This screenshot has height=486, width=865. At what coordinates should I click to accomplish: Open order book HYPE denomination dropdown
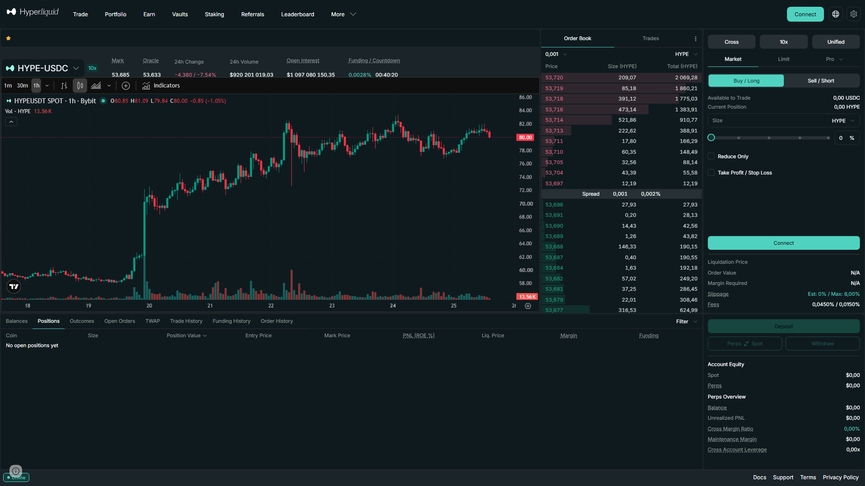coord(686,54)
